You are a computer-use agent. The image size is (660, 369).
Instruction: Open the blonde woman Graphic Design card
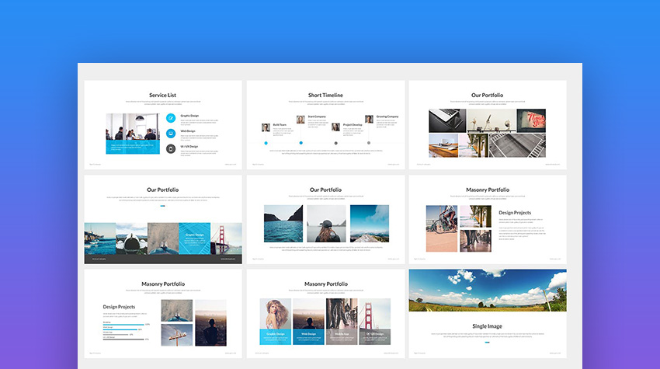point(276,322)
